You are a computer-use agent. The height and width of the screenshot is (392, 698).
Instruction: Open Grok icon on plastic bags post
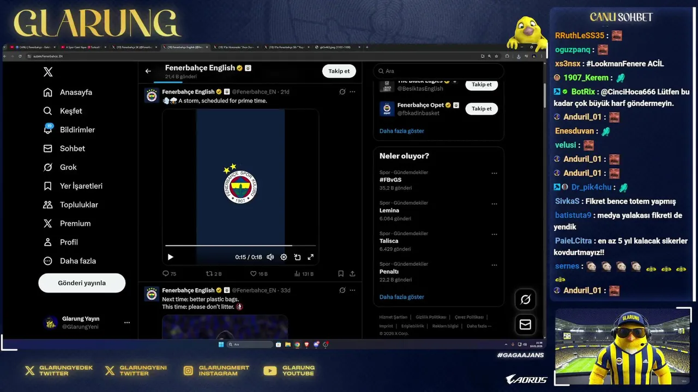342,290
